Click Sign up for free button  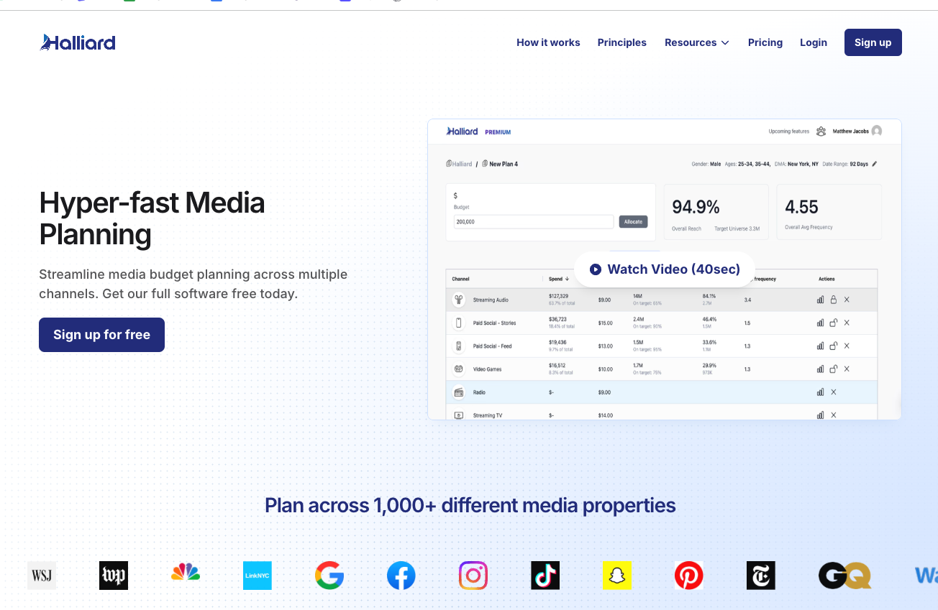[101, 335]
